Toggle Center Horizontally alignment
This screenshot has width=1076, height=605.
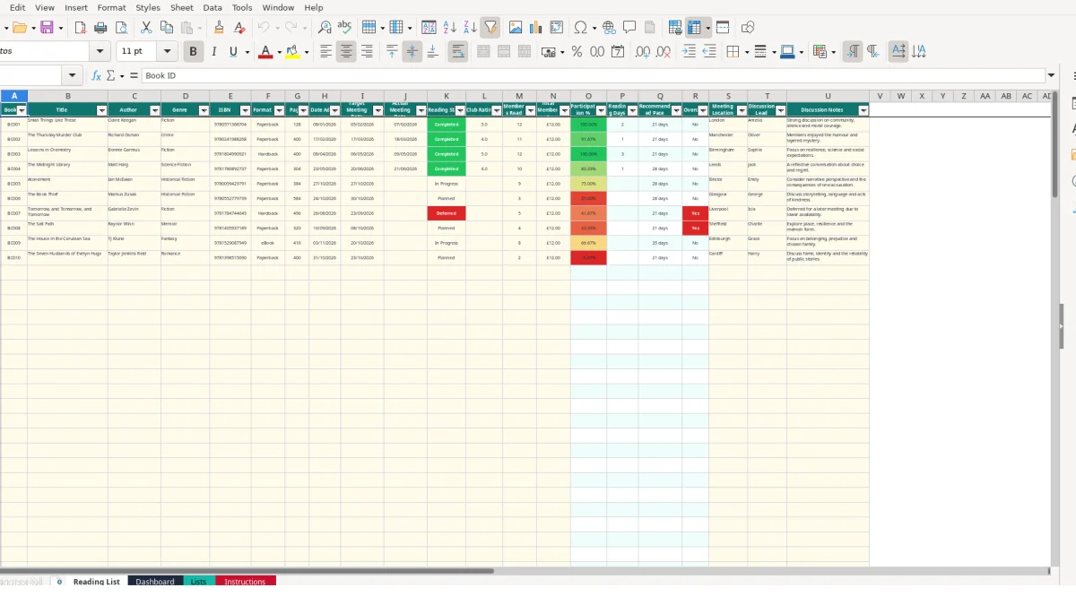click(346, 52)
